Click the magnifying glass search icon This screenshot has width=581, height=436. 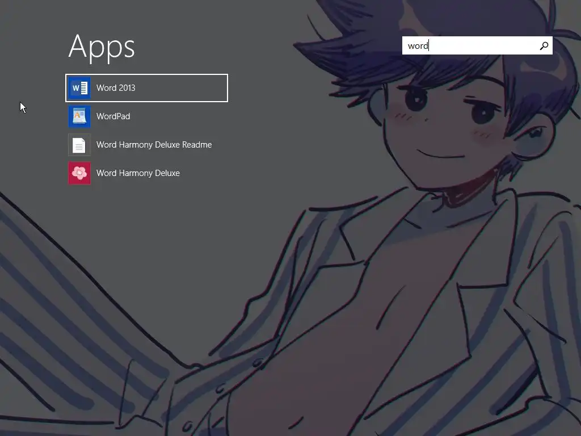click(544, 45)
